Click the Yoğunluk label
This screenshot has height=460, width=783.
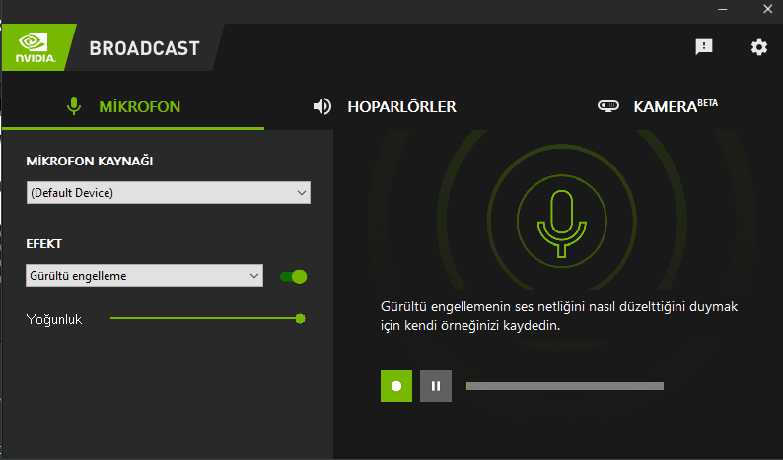[x=54, y=319]
